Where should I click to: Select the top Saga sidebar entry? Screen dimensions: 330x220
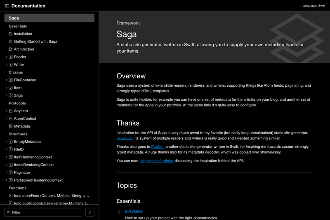coord(49,18)
